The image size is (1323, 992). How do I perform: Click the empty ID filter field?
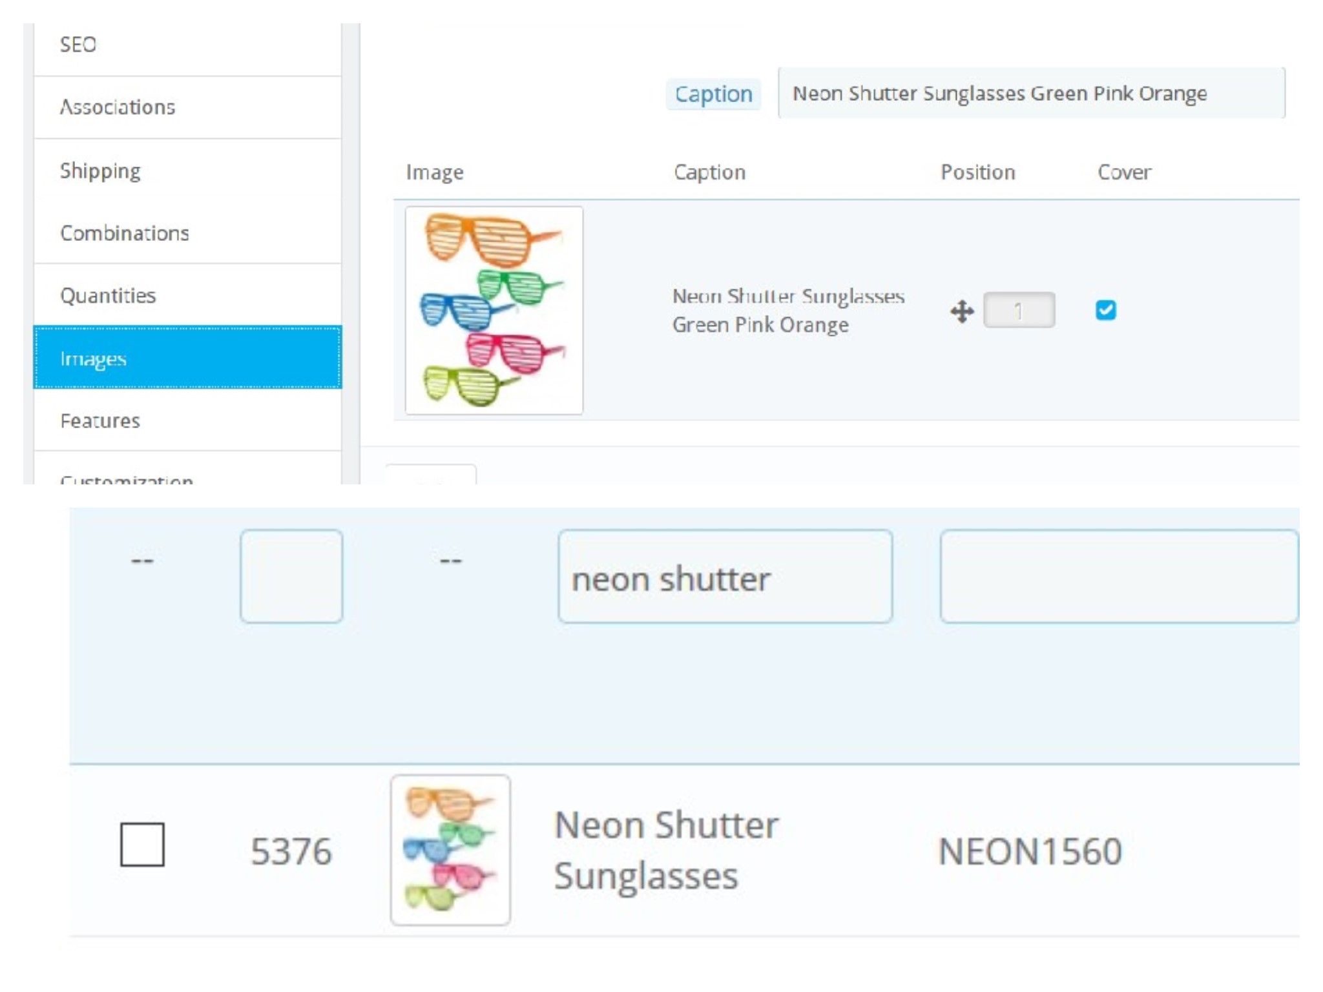click(x=291, y=576)
